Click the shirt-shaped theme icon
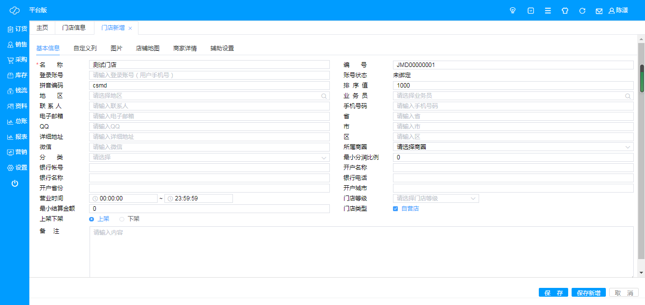 [x=565, y=10]
